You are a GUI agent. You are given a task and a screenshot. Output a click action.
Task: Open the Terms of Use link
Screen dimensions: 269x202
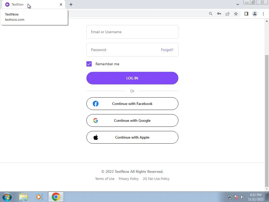[x=105, y=179]
